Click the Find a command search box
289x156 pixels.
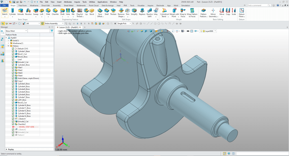[x=257, y=5]
